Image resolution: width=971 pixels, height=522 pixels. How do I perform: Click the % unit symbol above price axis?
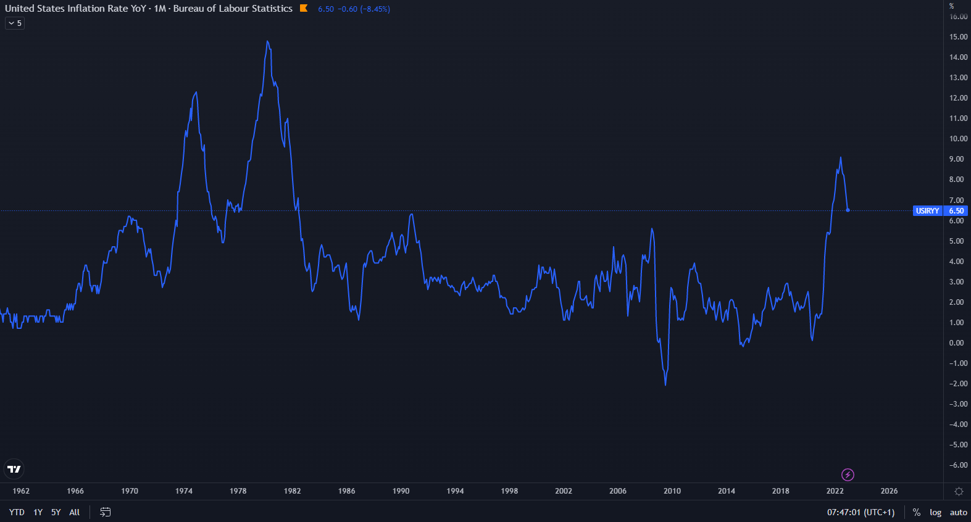point(951,6)
